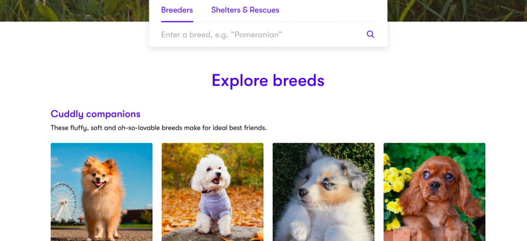
Task: Open the blue-eyed merle puppy photo
Action: [x=323, y=192]
